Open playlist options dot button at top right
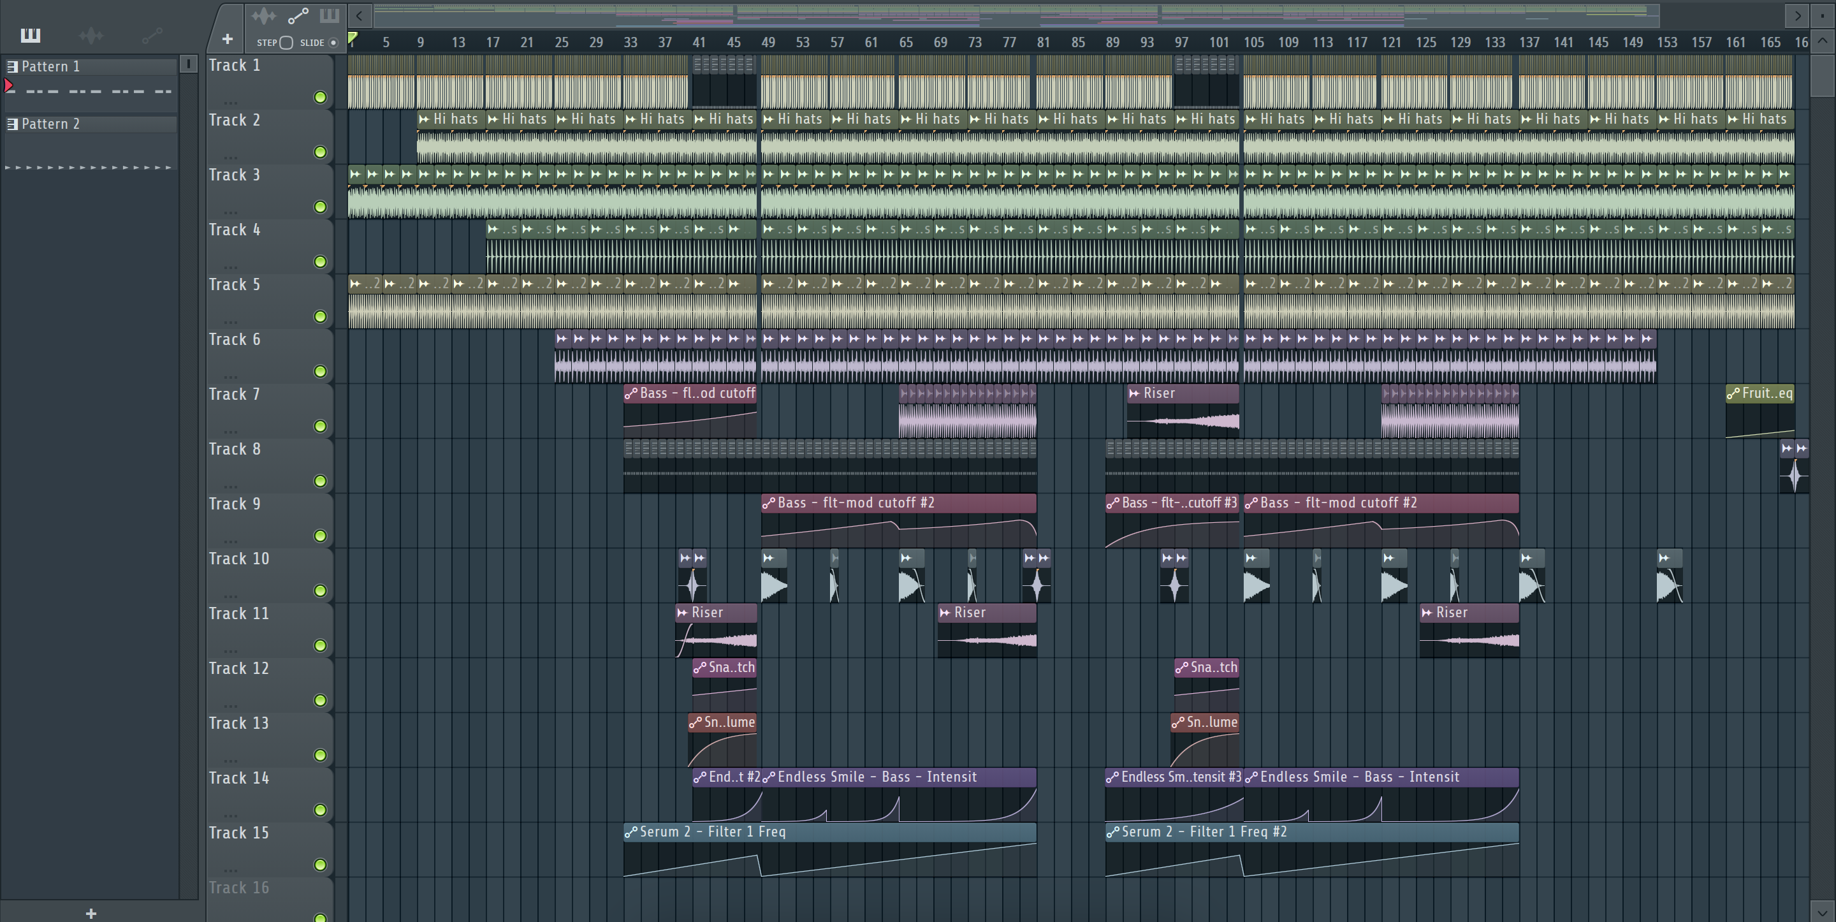 pos(1823,15)
